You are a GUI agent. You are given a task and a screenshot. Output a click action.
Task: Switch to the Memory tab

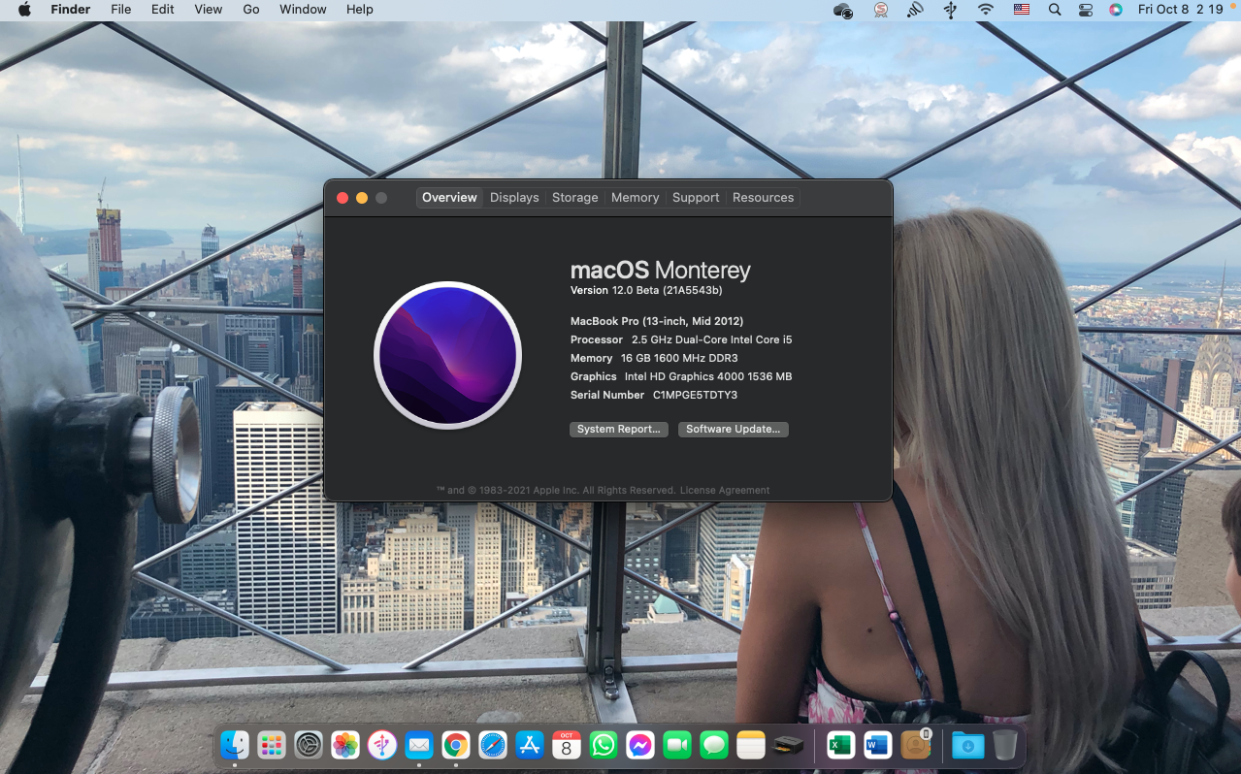(636, 197)
